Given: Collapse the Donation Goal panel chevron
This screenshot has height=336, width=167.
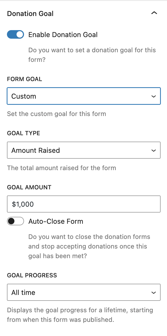Looking at the screenshot, I should [154, 13].
